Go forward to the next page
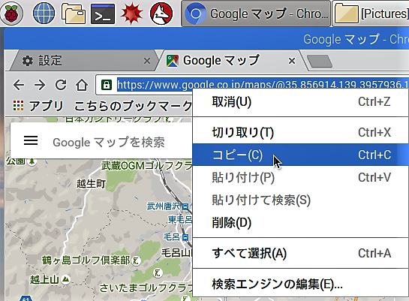409x301 pixels. tap(40, 85)
